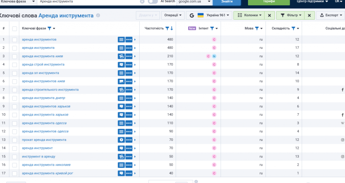Image resolution: width=345 pixels, height=183 pixels.
Task: Click chat icon for аренда строй инструмента
Action: (121, 64)
